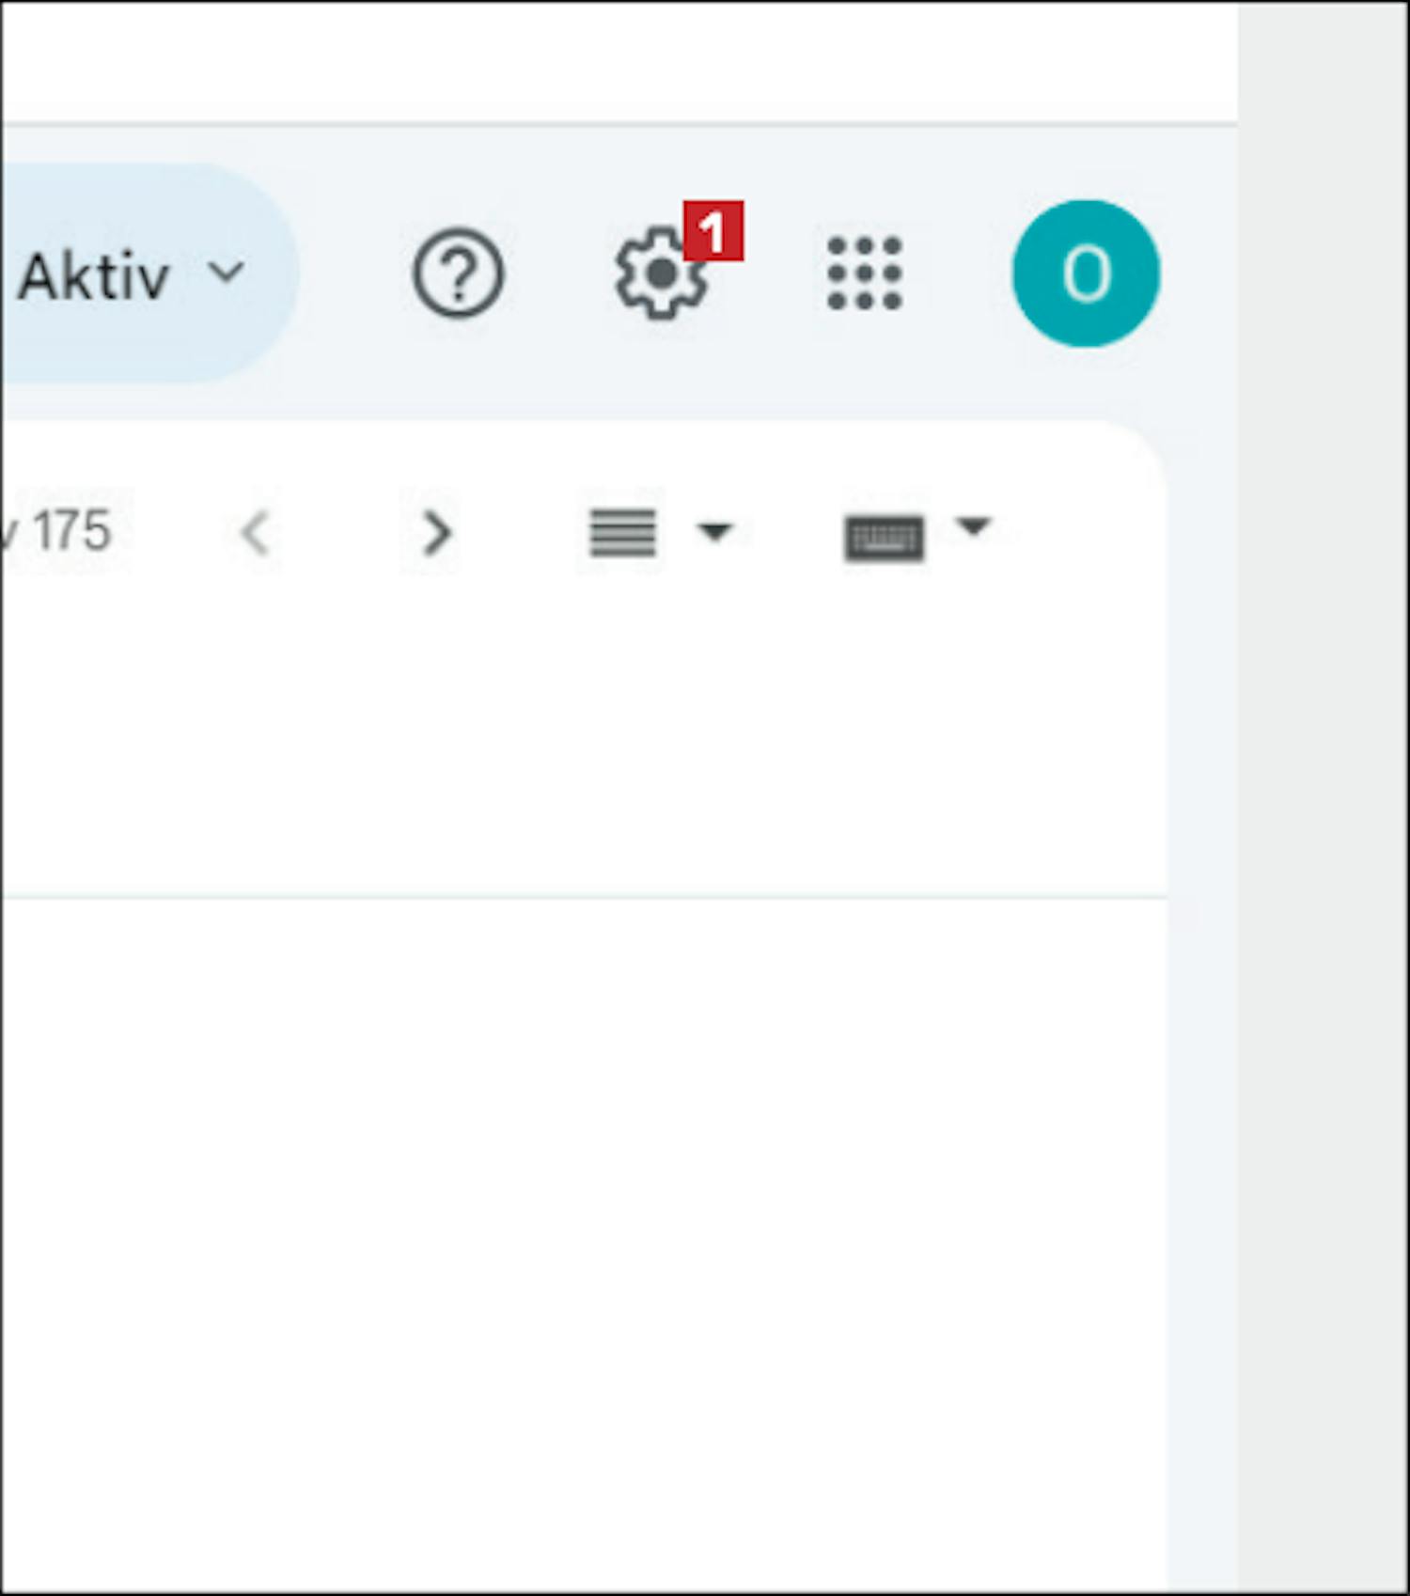
Task: Open the account menu with teal O avatar
Action: coord(1086,274)
